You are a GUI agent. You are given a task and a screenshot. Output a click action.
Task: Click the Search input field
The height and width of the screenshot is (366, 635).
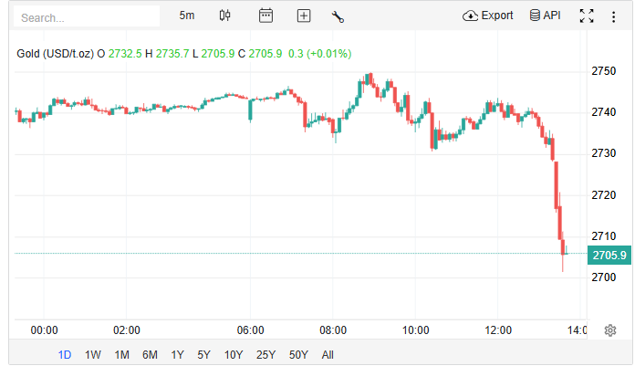[x=88, y=16]
